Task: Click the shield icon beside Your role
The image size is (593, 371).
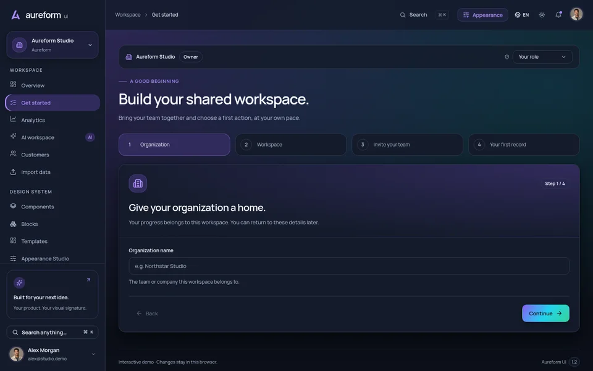Action: (x=507, y=57)
